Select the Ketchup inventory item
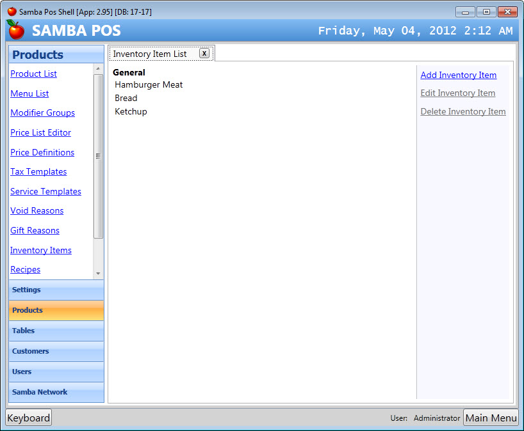This screenshot has height=431, width=524. click(x=131, y=111)
